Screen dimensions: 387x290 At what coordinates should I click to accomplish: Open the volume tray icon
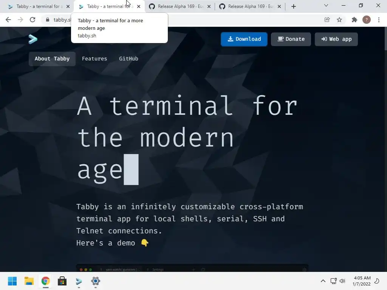click(x=342, y=281)
